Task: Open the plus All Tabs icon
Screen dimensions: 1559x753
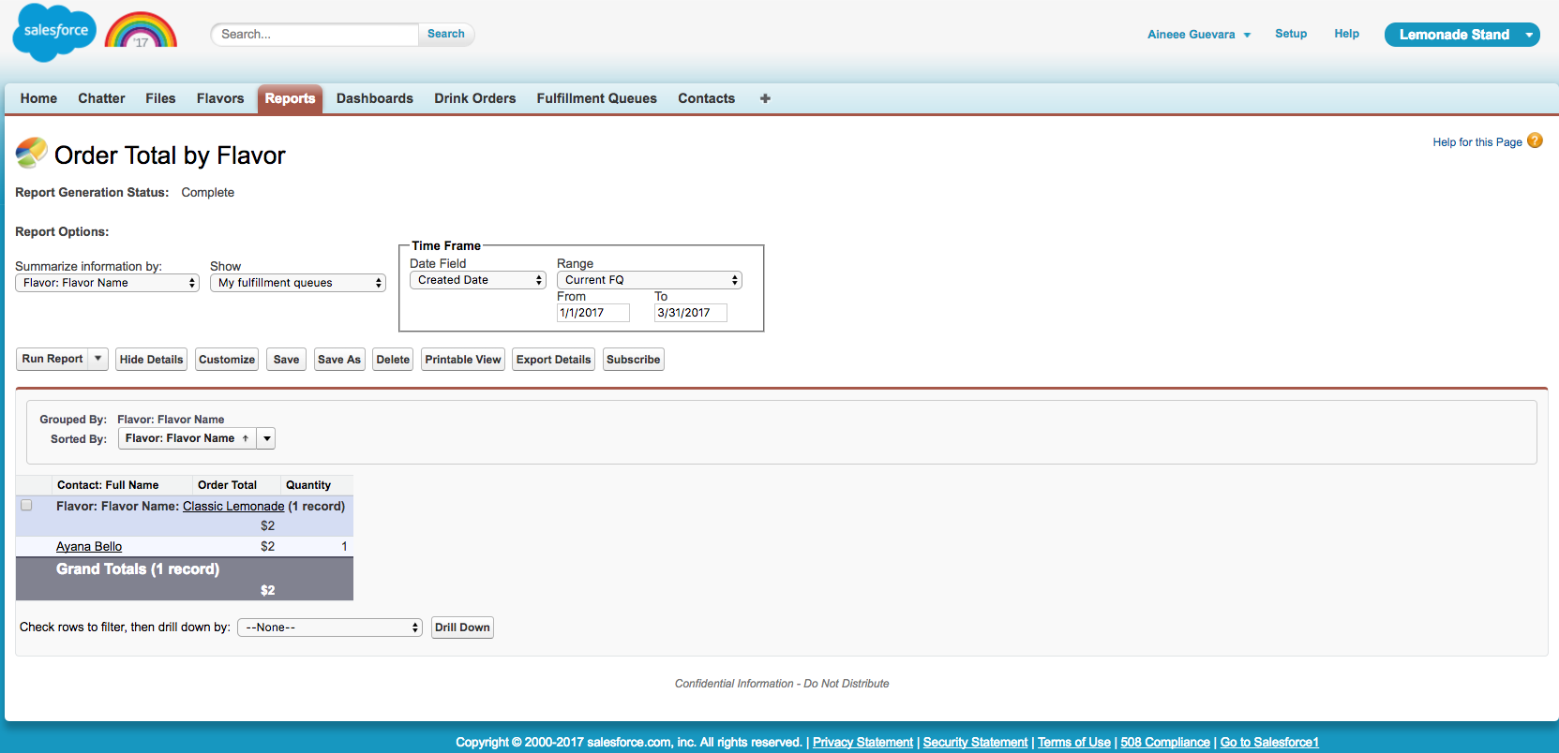Action: (765, 98)
